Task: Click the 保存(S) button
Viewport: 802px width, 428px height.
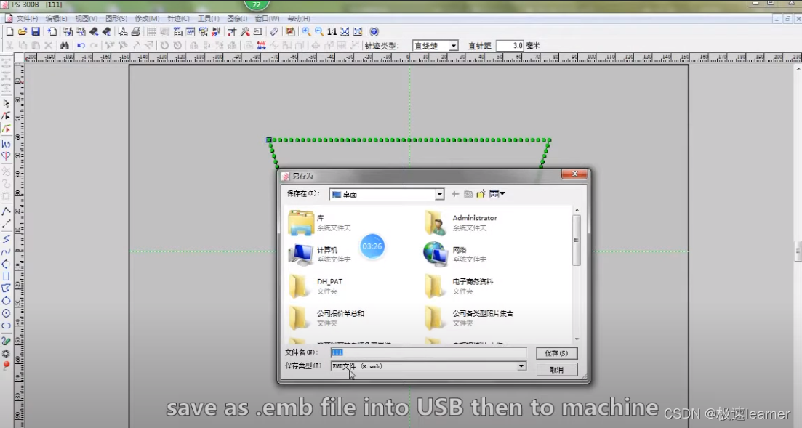Action: (x=556, y=353)
